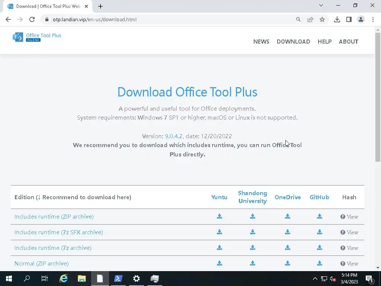Viewport: 381px width, 286px height.
Task: Click the OneDrive column header link
Action: pyautogui.click(x=288, y=197)
